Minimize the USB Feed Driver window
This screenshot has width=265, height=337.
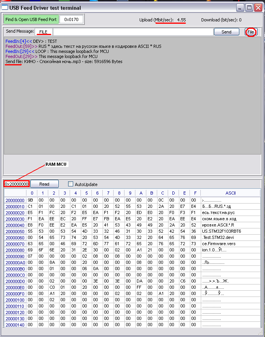pos(240,8)
